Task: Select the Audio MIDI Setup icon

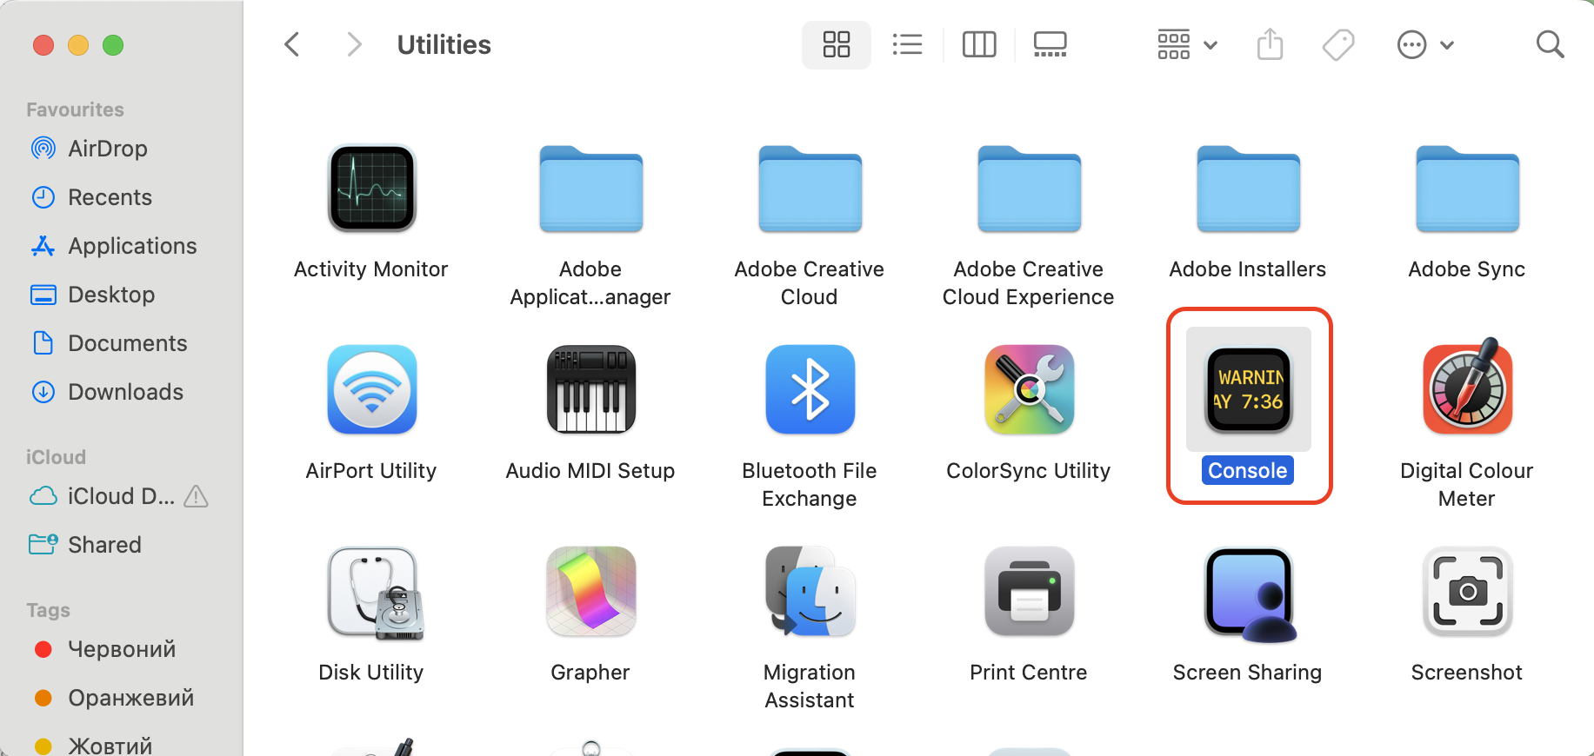Action: click(590, 390)
